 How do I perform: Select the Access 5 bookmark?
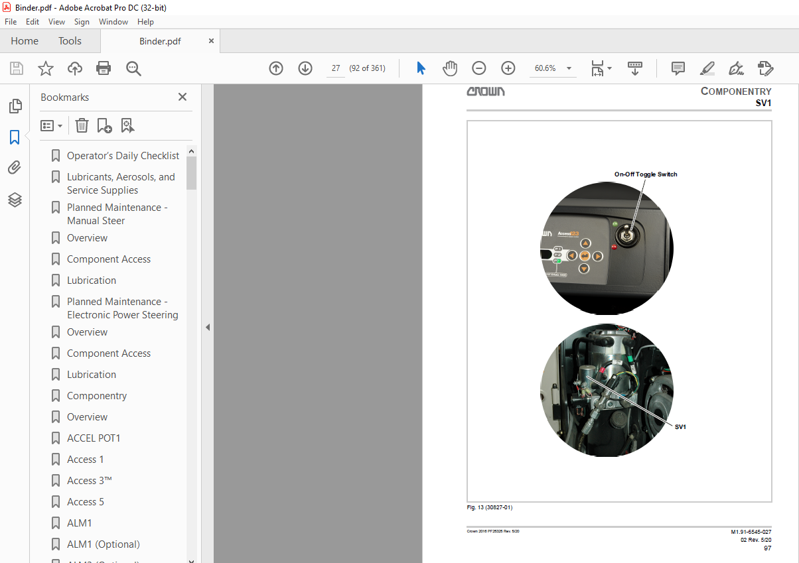pyautogui.click(x=85, y=502)
